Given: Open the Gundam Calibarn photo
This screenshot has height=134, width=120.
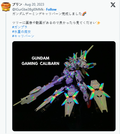Looking at the screenshot, I should click(x=64, y=86).
